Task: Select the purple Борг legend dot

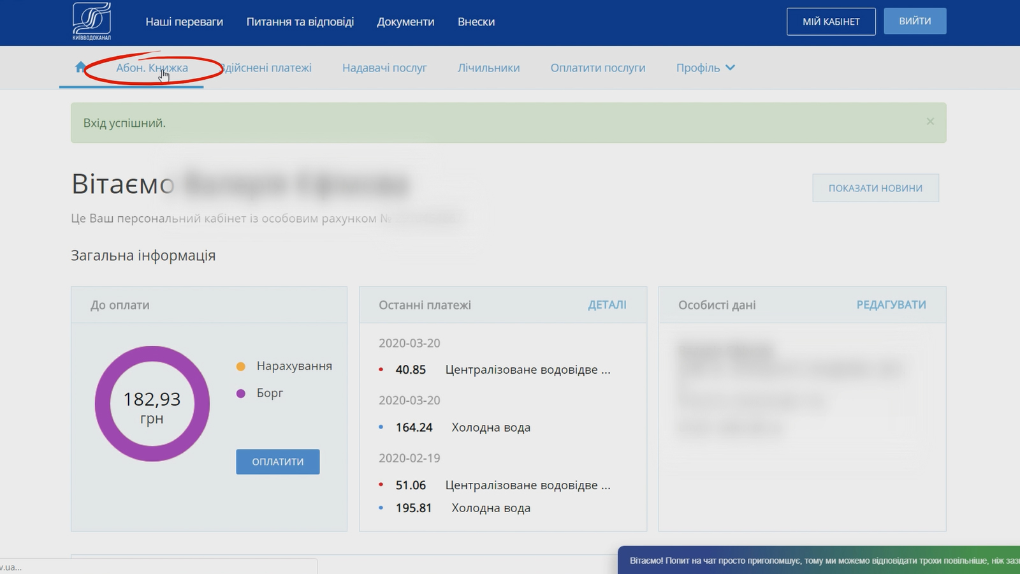Action: [x=240, y=394]
